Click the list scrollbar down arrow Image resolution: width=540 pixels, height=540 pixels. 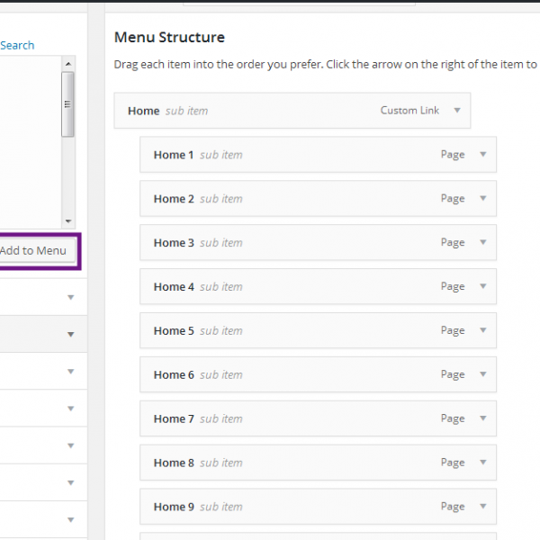[x=67, y=220]
